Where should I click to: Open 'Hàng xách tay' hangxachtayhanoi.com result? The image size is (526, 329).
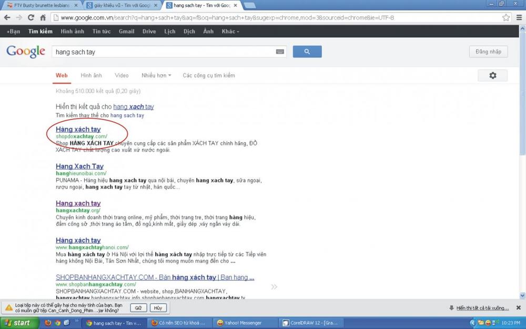coord(78,240)
